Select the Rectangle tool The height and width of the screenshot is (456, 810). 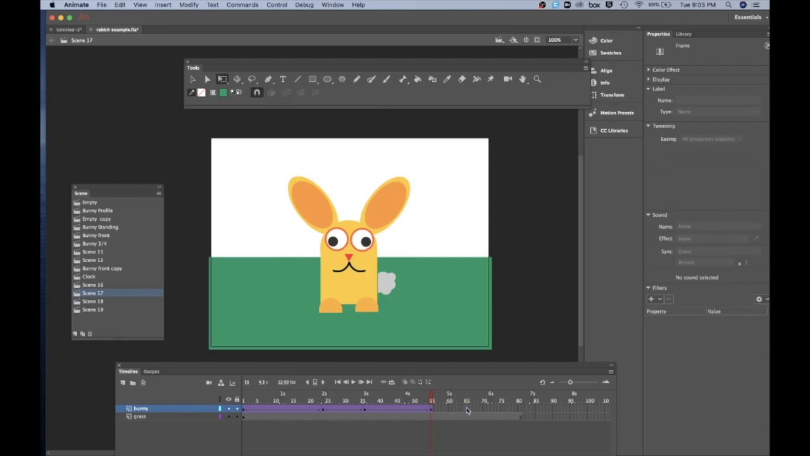point(313,79)
